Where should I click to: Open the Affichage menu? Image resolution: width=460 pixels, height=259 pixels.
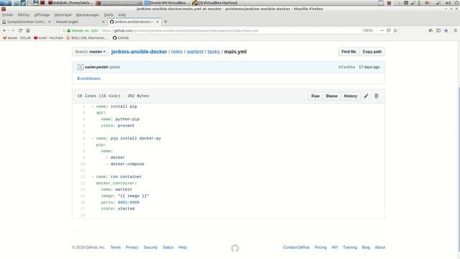click(42, 14)
